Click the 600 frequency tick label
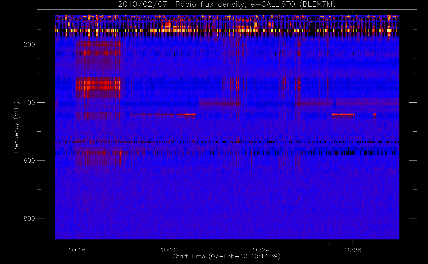This screenshot has height=264, width=428. coord(29,161)
